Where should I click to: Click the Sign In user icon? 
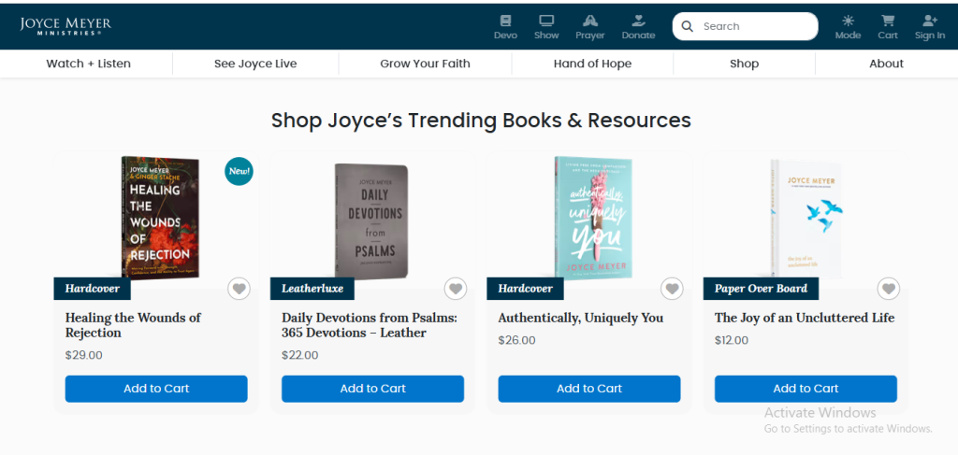click(929, 21)
